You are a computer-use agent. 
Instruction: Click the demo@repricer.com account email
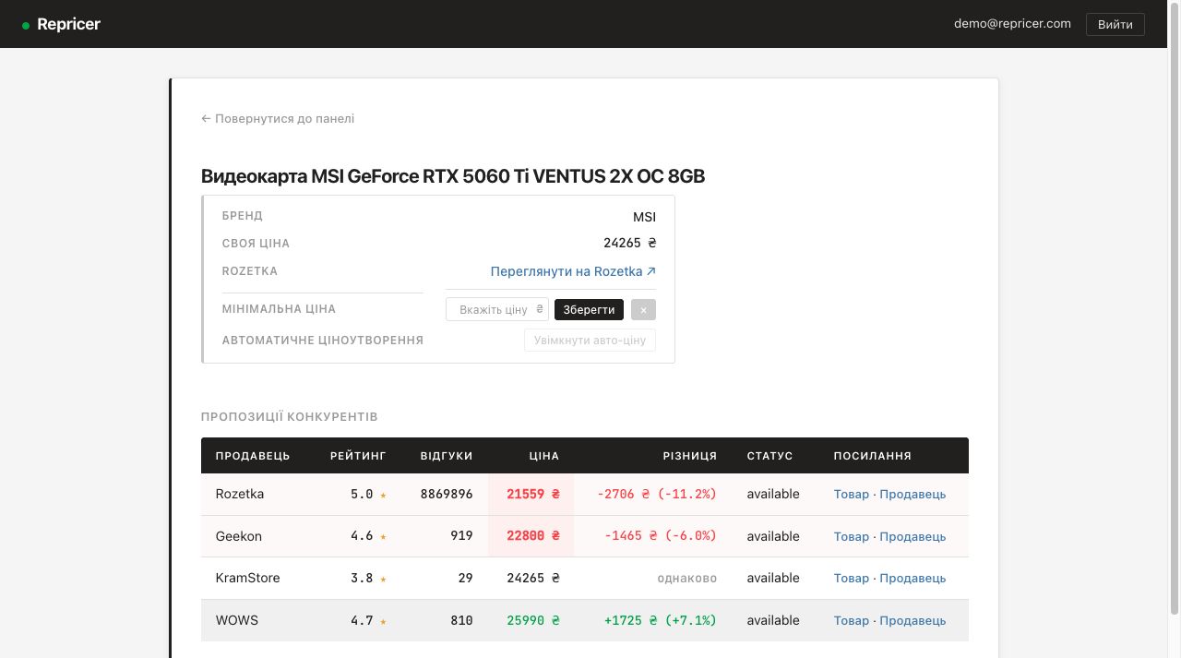[1012, 24]
